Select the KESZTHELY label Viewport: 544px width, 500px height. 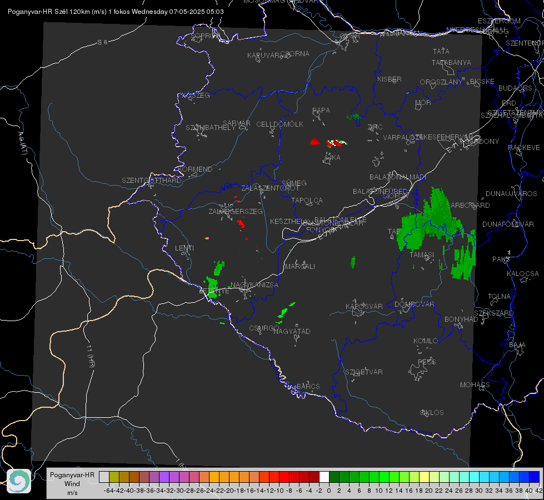289,221
